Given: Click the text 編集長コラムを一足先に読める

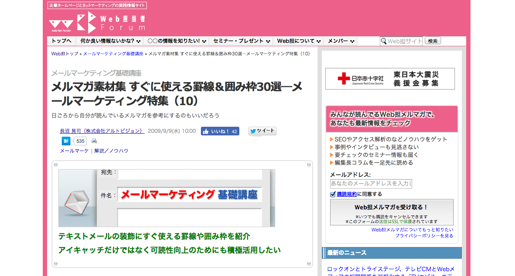Looking at the screenshot, I should tap(374, 163).
